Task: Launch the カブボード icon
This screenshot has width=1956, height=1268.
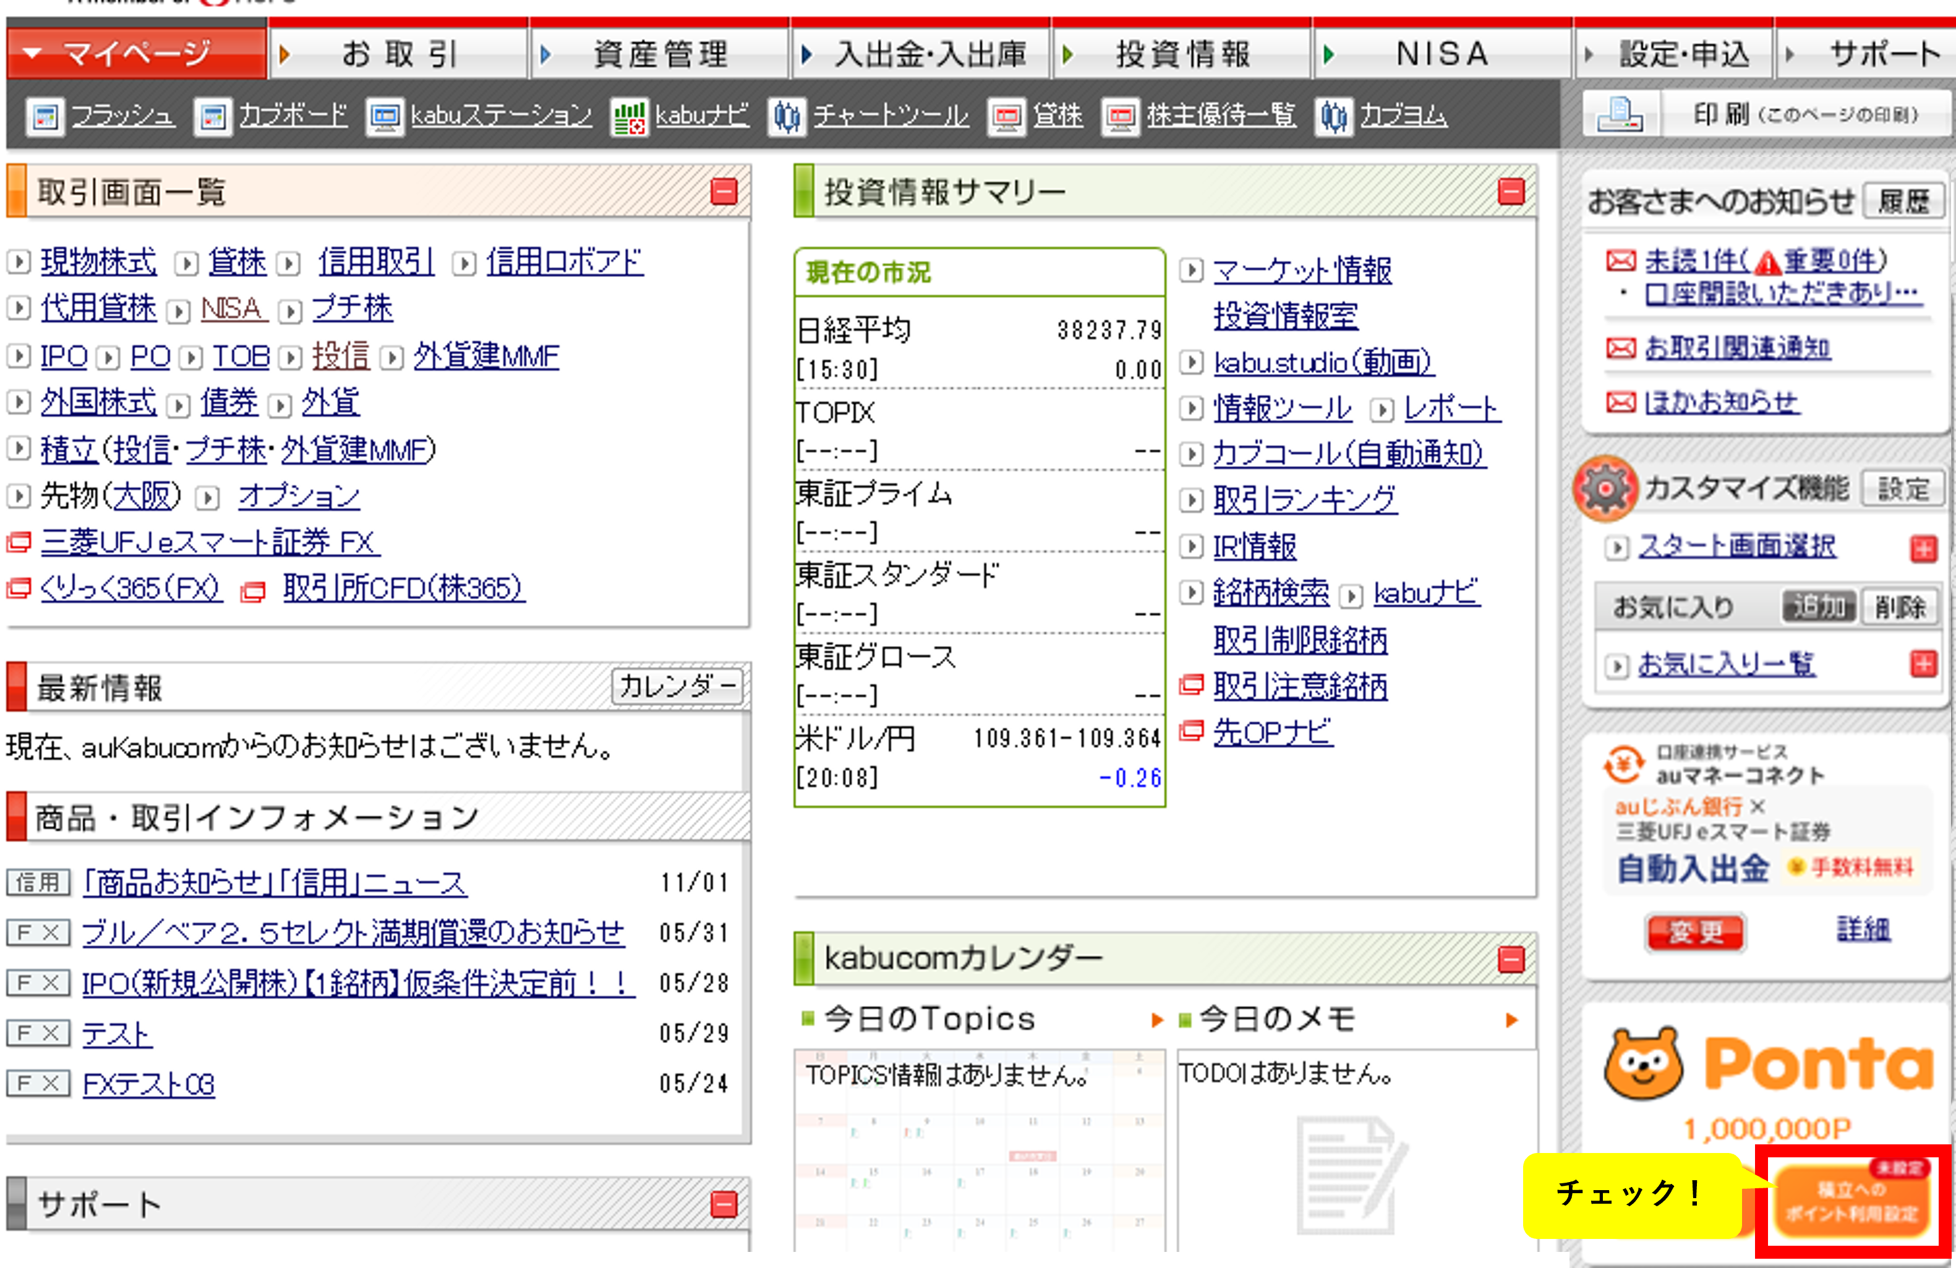Action: click(213, 117)
